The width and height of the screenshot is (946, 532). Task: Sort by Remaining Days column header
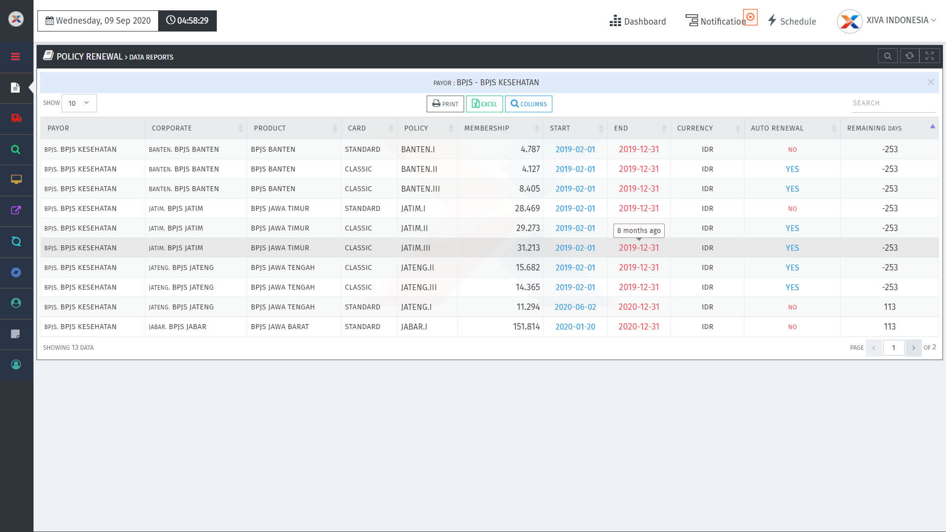click(889, 128)
